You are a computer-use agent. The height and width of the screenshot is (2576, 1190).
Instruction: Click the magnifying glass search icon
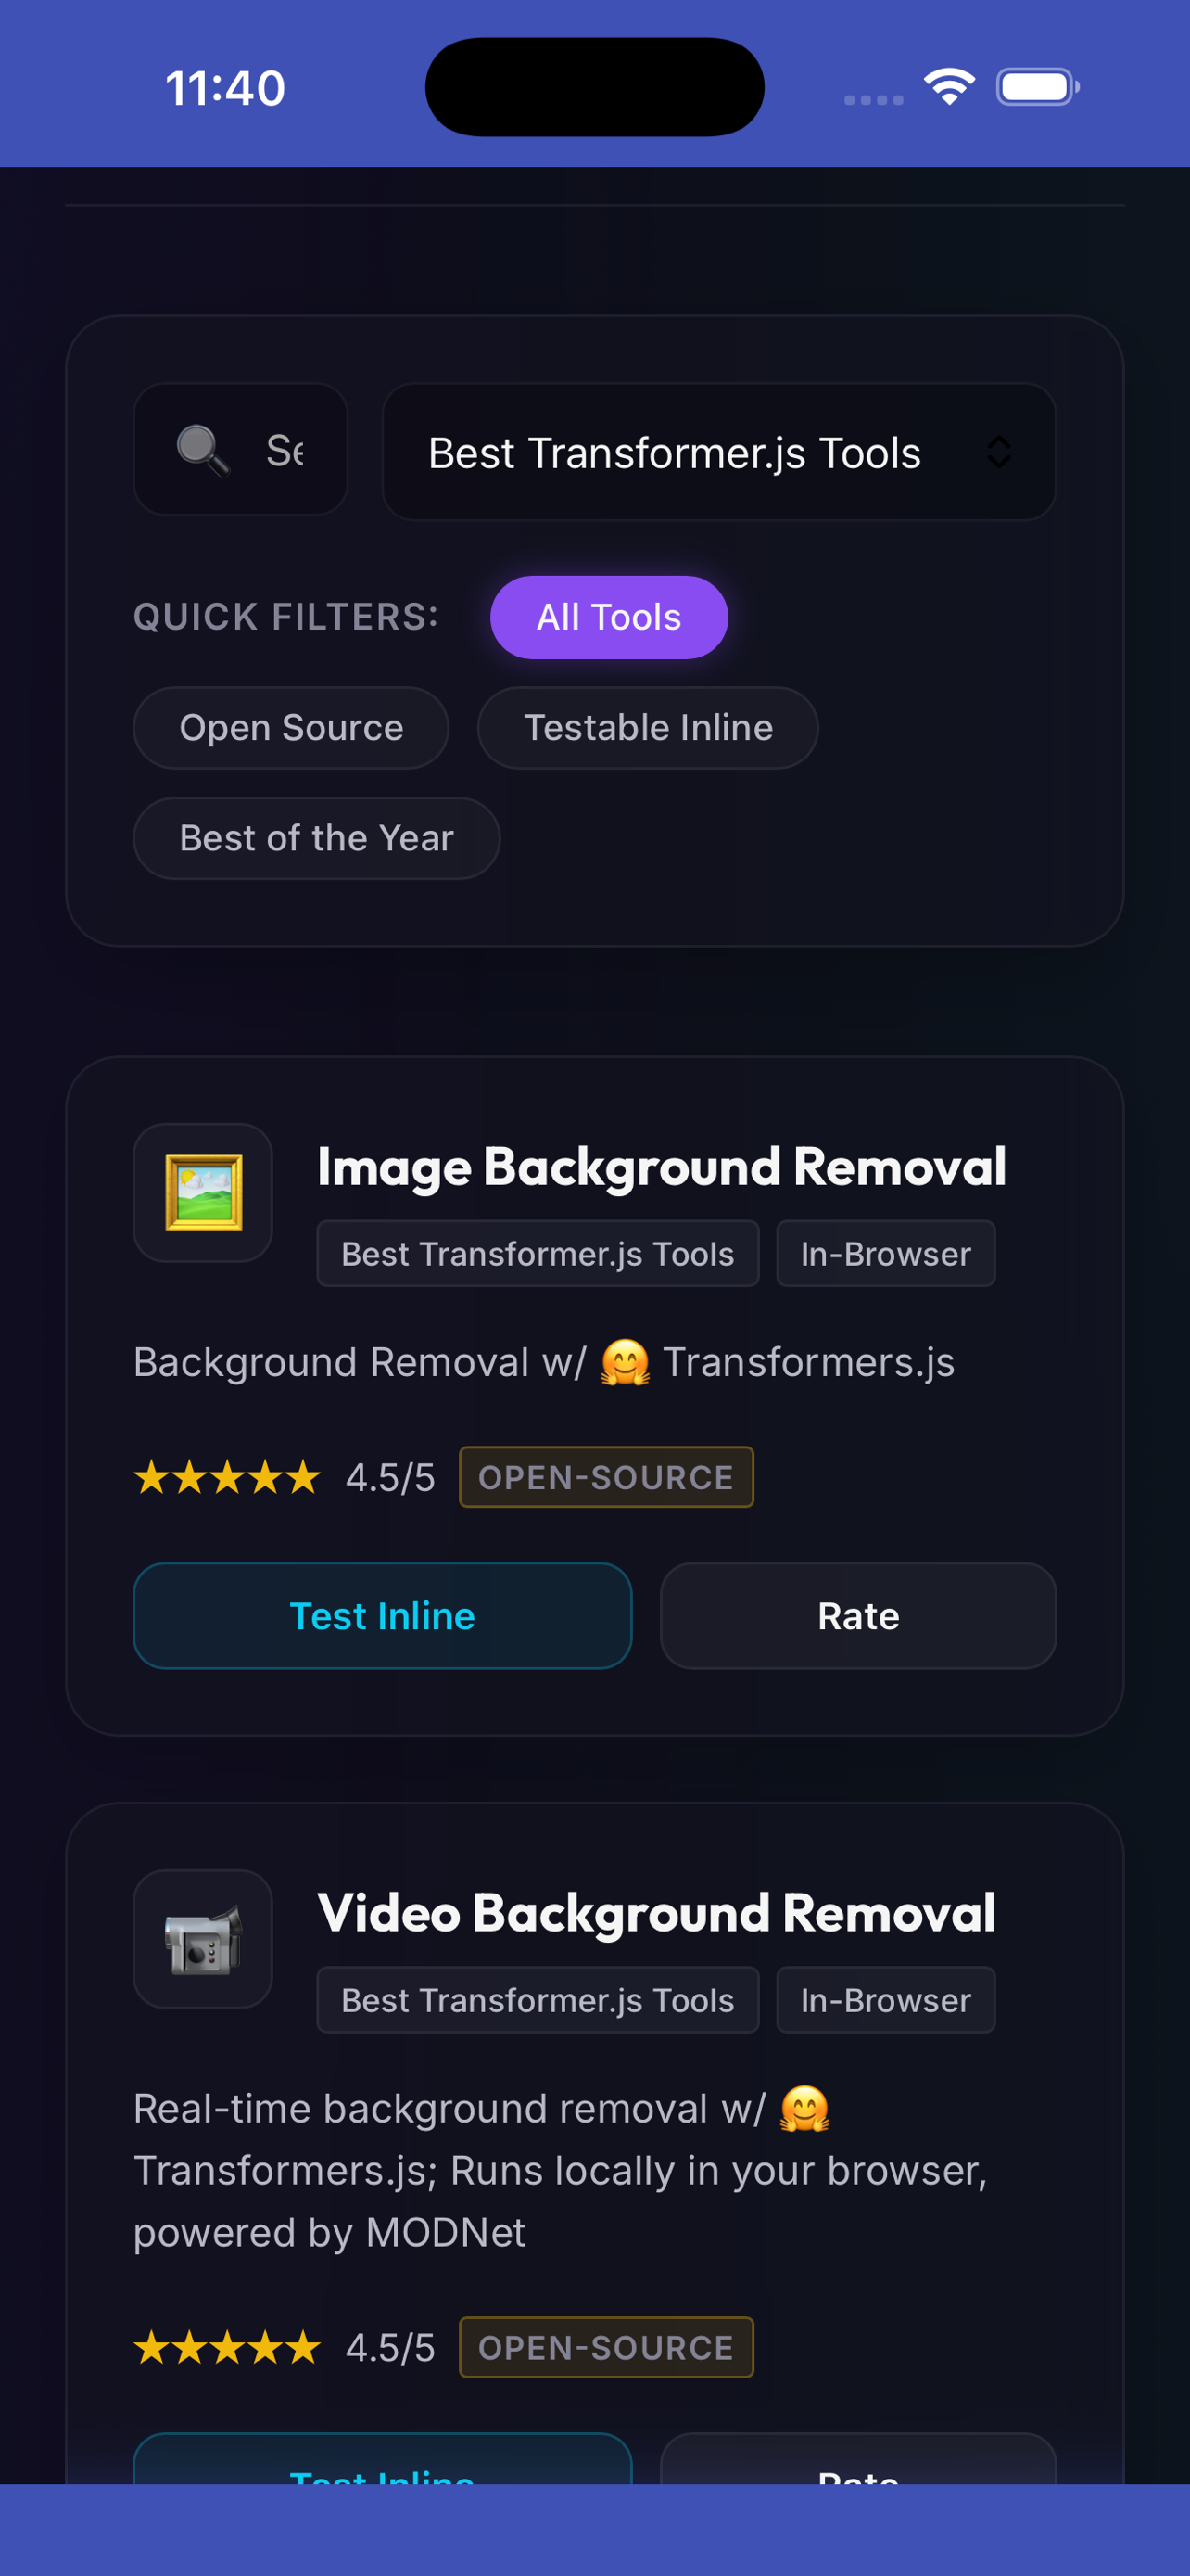pyautogui.click(x=203, y=451)
